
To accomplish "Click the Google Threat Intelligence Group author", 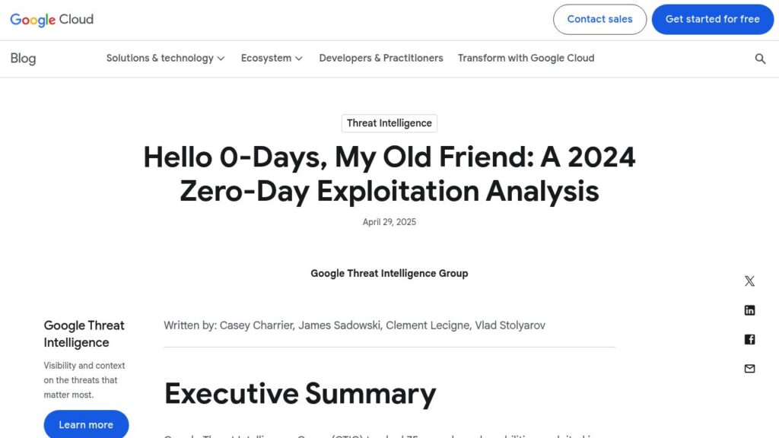I will pos(389,274).
